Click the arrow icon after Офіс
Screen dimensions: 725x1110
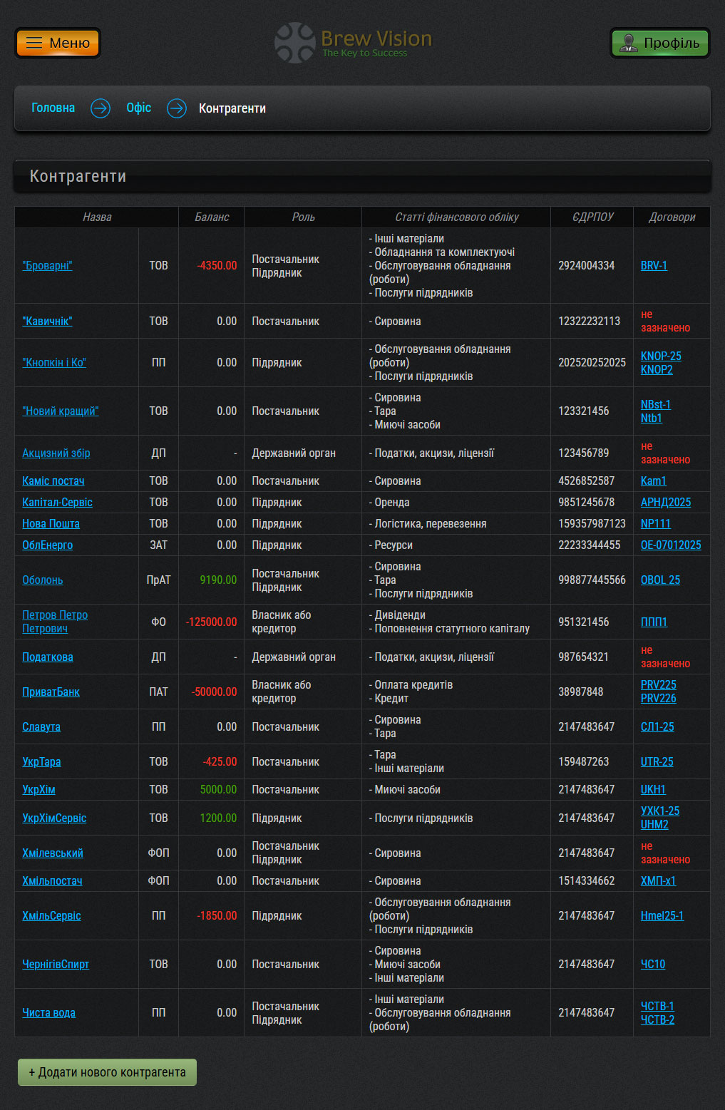pos(177,108)
